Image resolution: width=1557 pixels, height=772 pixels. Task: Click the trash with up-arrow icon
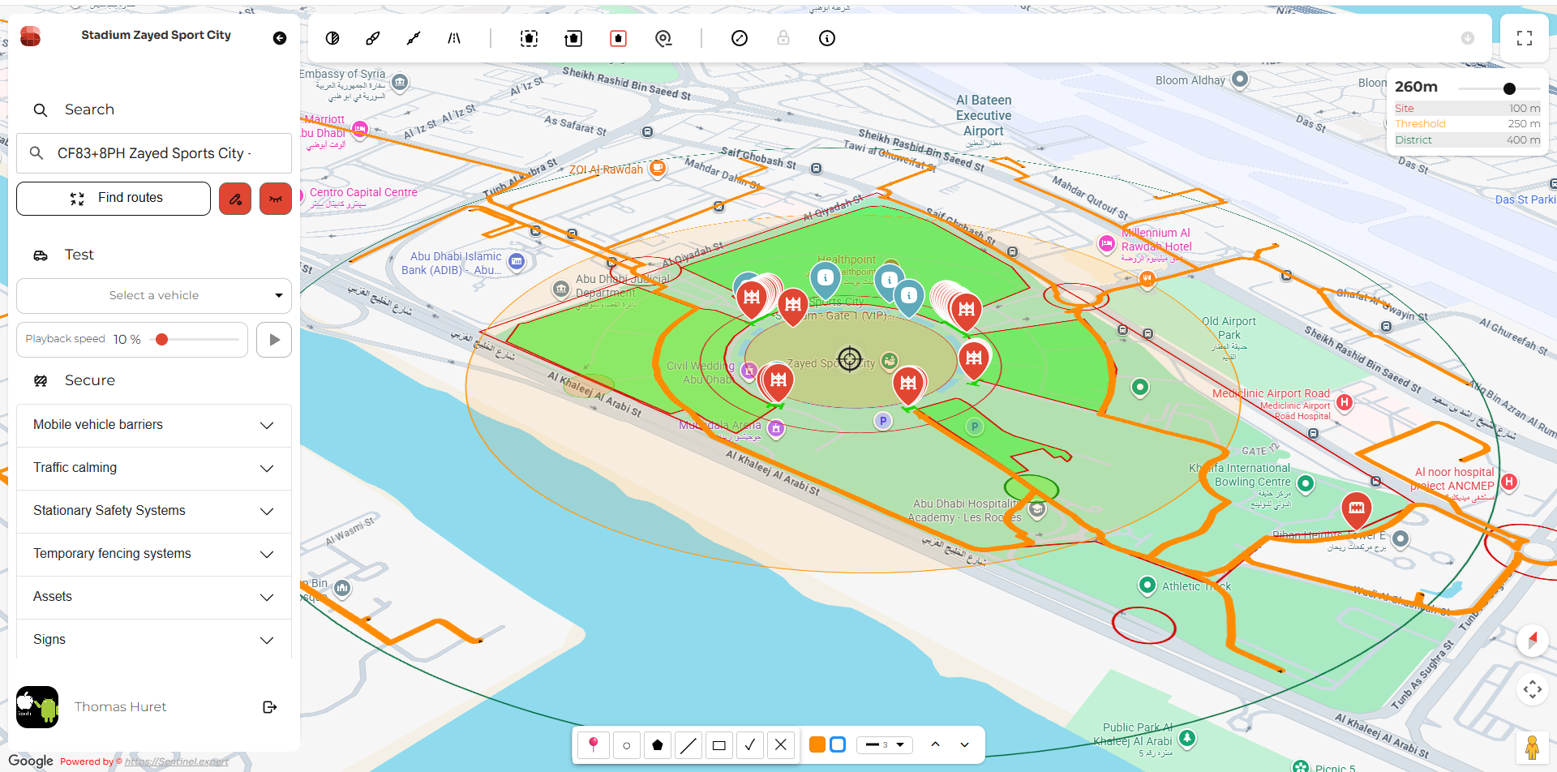click(573, 38)
